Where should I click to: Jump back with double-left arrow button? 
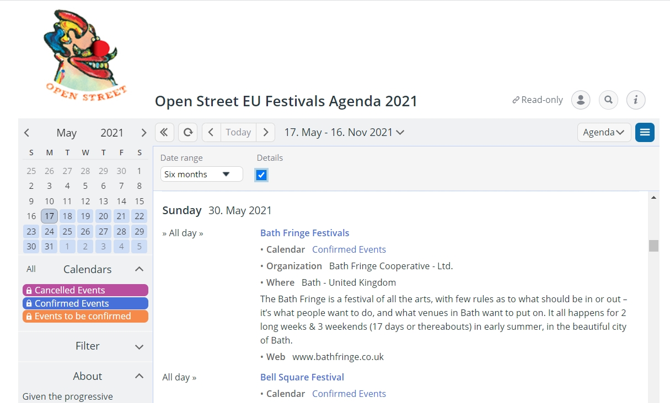164,132
